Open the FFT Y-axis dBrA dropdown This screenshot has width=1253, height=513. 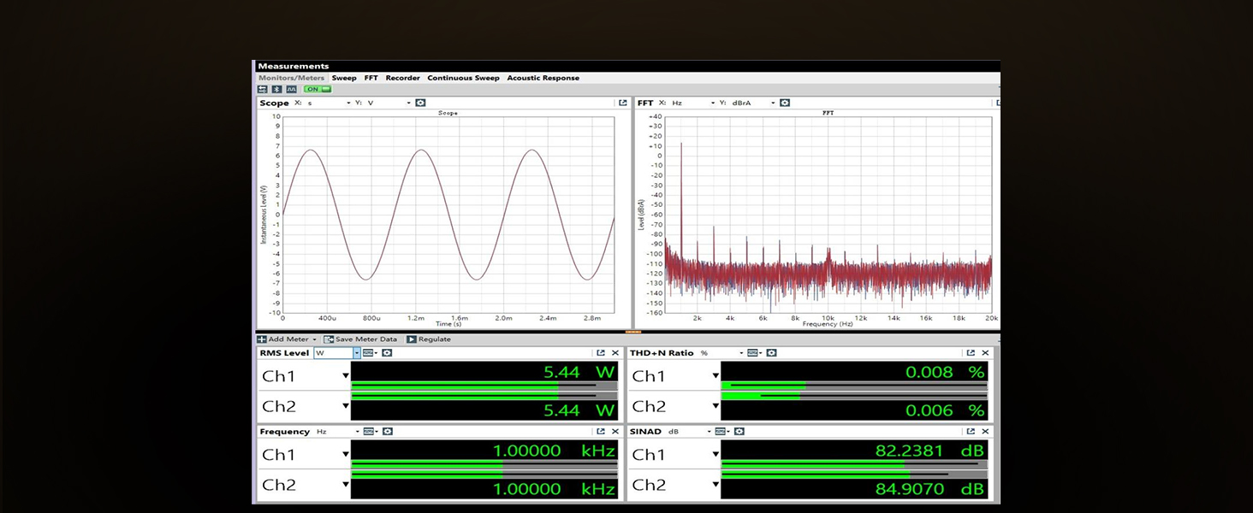coord(773,103)
